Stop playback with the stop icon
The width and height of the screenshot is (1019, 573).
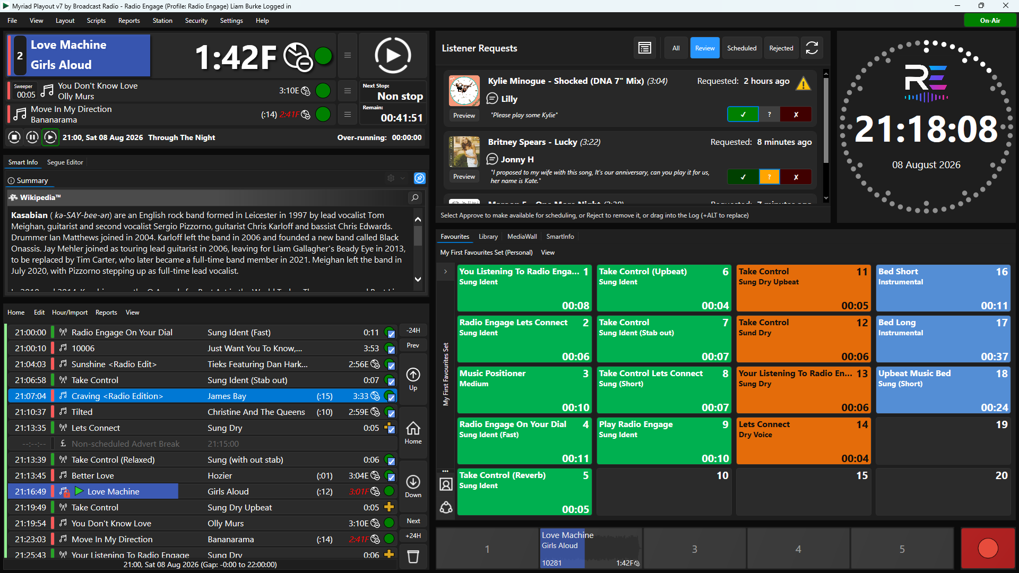tap(14, 137)
